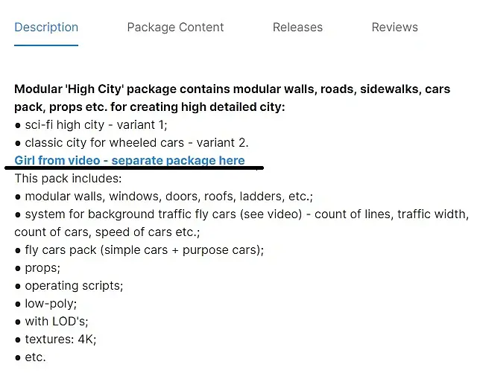Follow the 'Girl from video' package link

[x=130, y=160]
